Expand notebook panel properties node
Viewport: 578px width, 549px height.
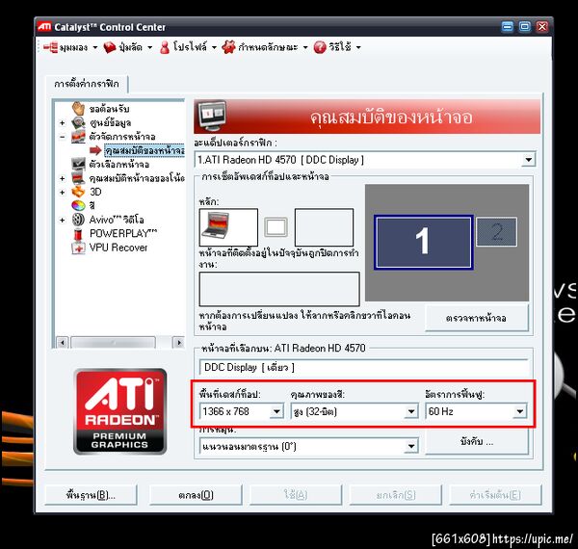coord(63,178)
